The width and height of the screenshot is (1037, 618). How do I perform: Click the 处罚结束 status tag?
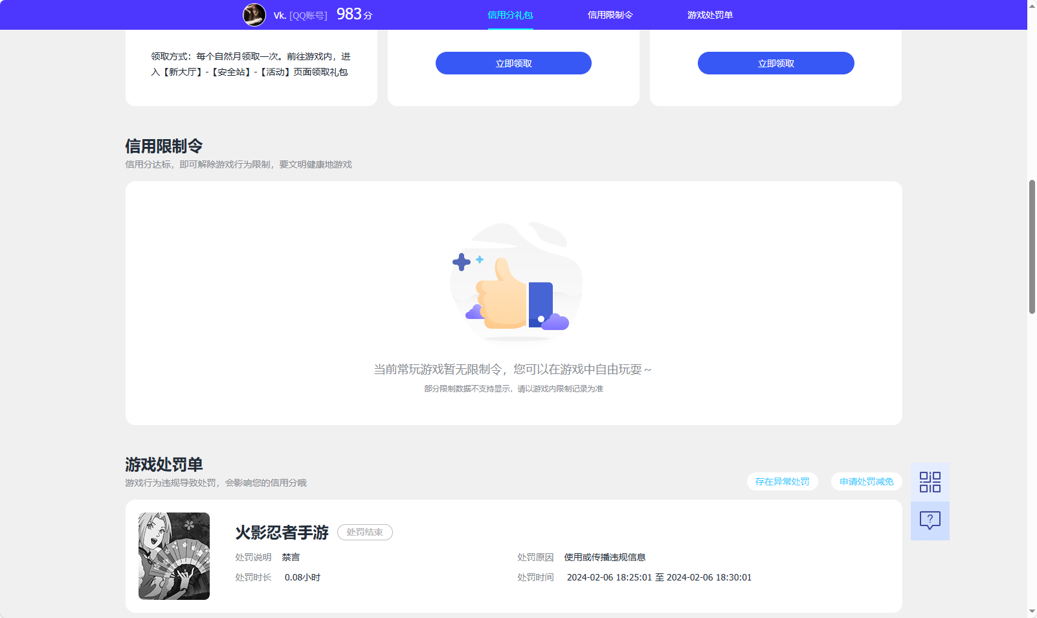365,532
